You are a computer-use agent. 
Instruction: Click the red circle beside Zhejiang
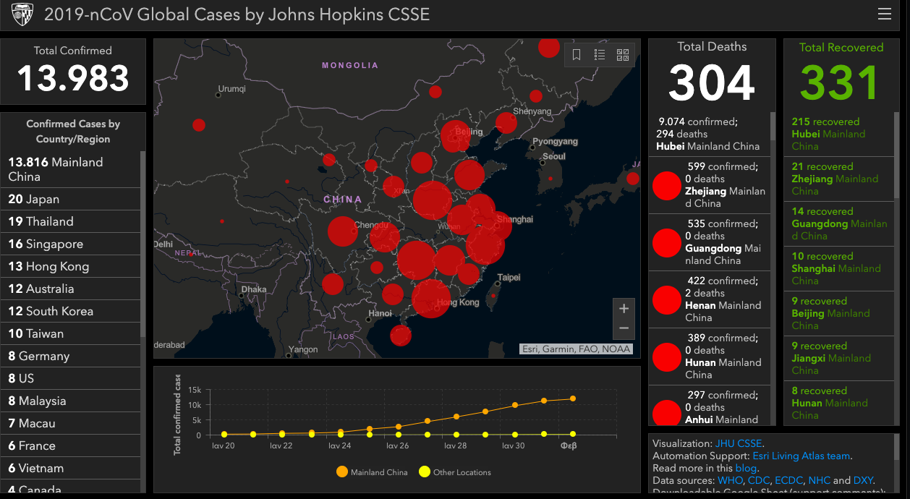tap(666, 186)
